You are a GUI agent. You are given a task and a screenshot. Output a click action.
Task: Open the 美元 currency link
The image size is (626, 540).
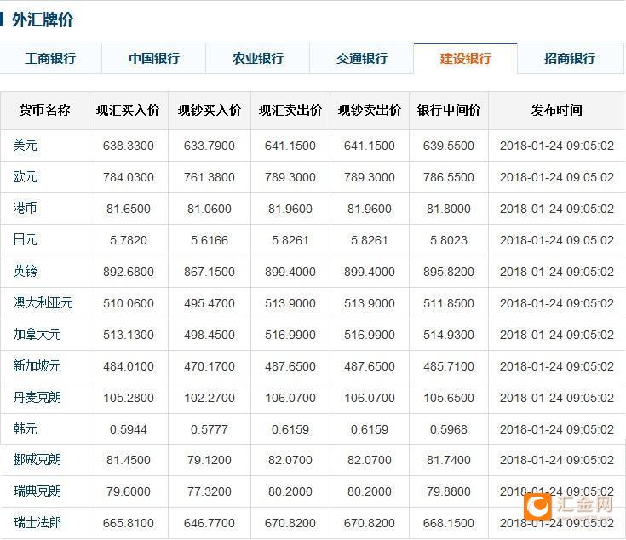[26, 146]
